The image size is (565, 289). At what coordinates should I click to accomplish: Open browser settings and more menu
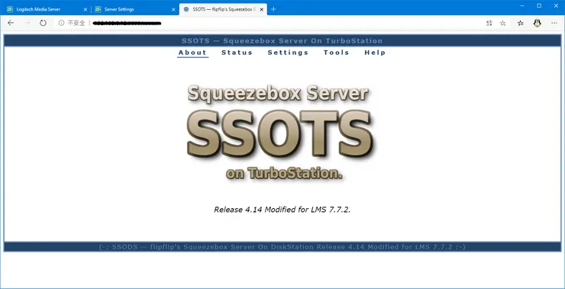pyautogui.click(x=554, y=23)
